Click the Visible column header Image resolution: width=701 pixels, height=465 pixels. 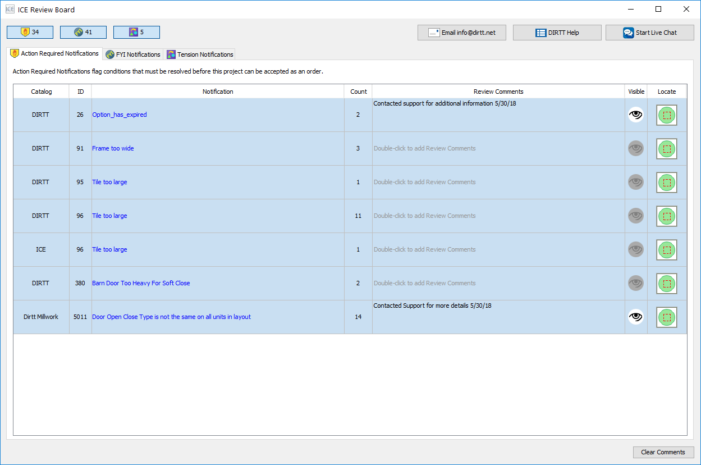[x=636, y=92]
